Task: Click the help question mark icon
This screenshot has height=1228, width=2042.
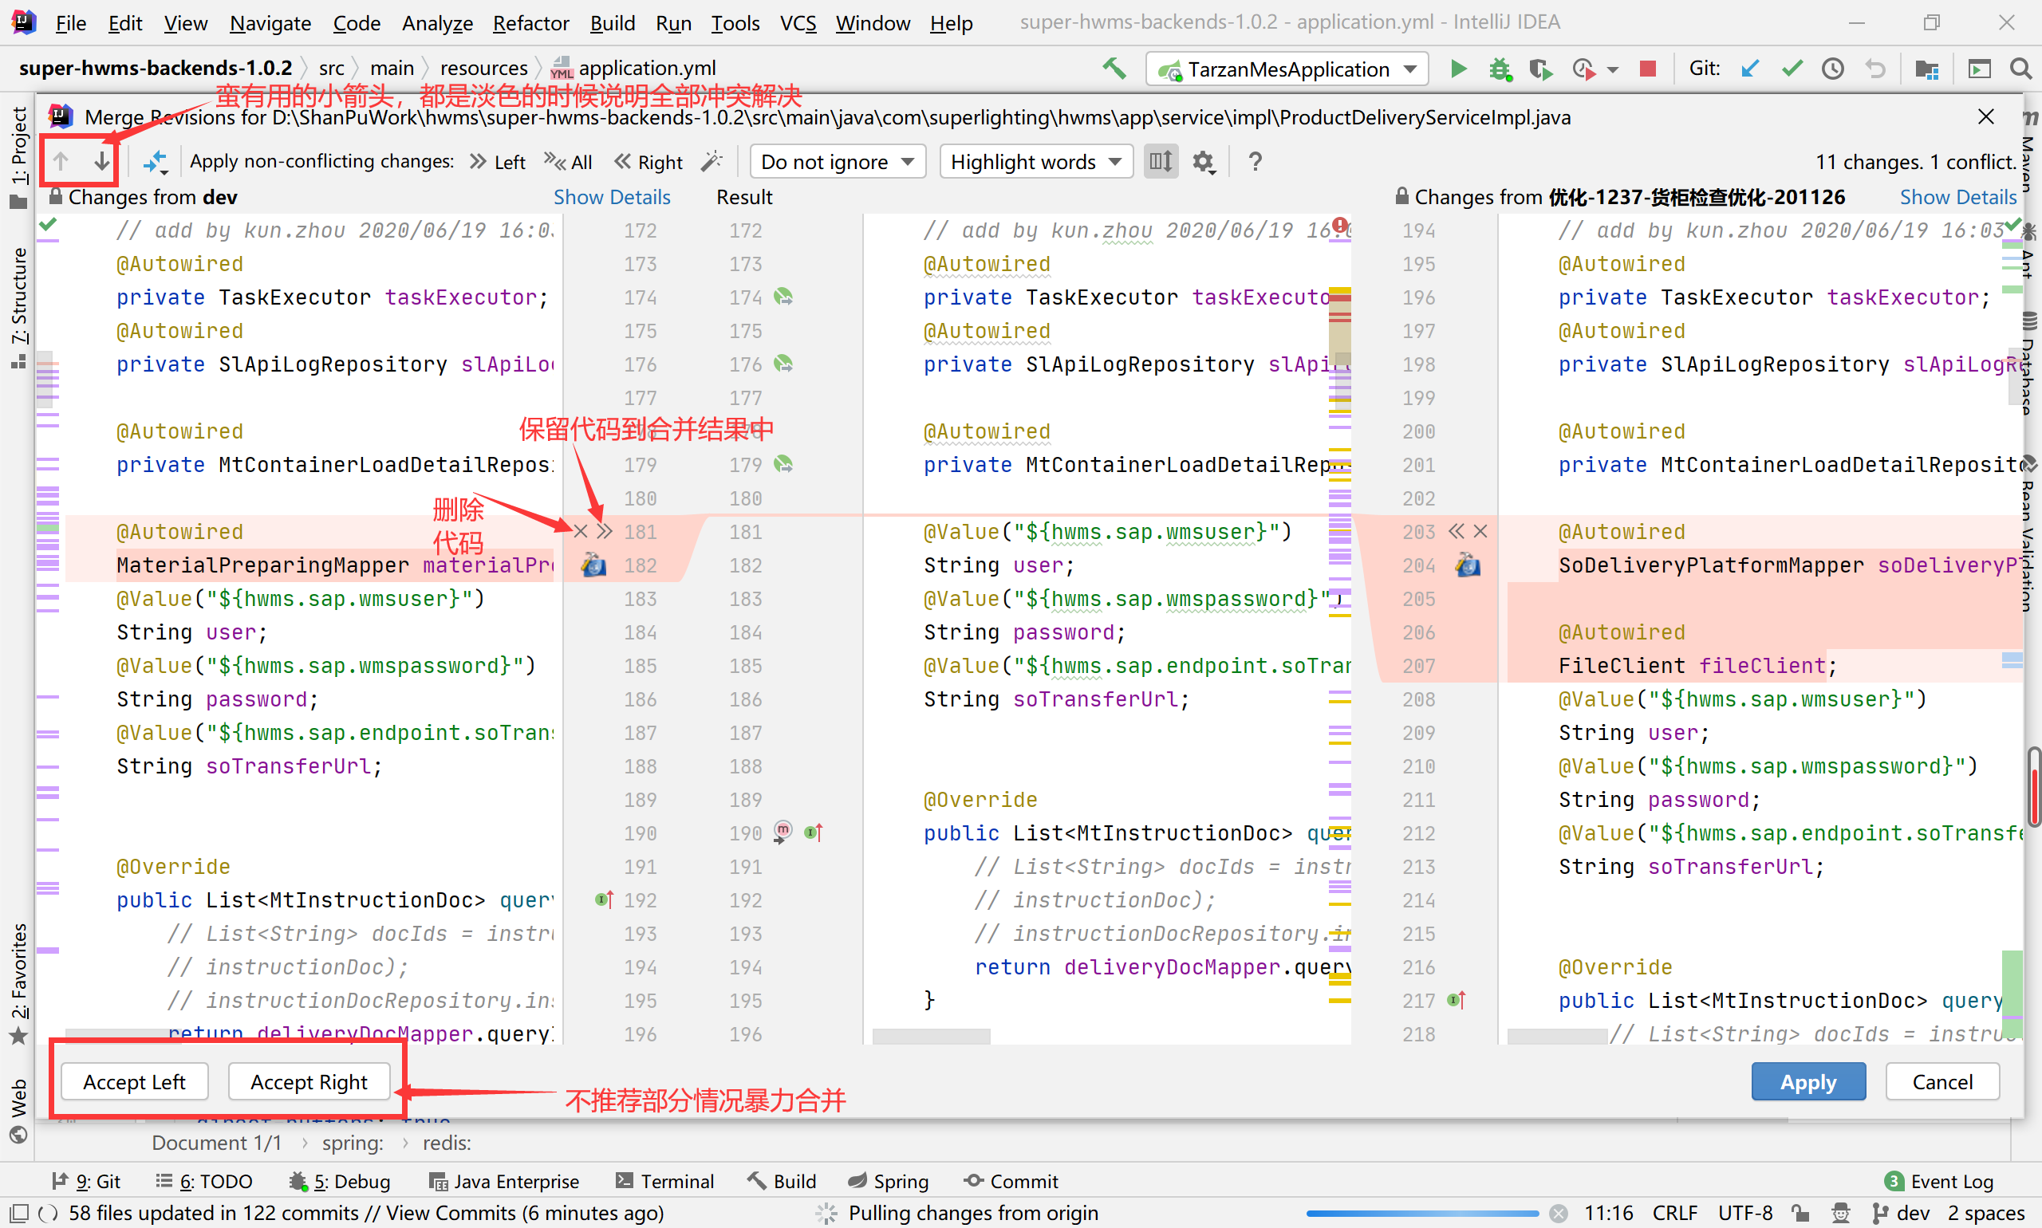Action: (1255, 161)
